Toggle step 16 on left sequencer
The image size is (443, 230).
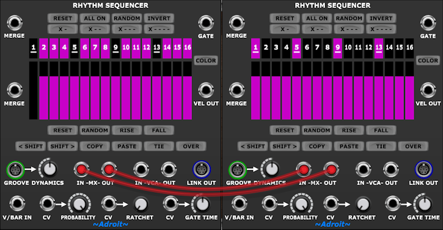[188, 48]
